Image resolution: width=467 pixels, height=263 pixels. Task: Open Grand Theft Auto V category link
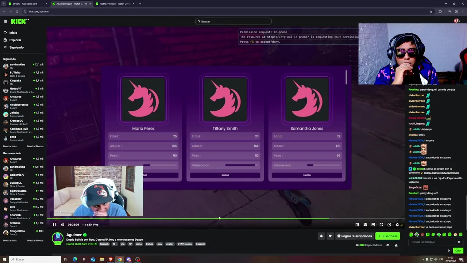[82, 244]
